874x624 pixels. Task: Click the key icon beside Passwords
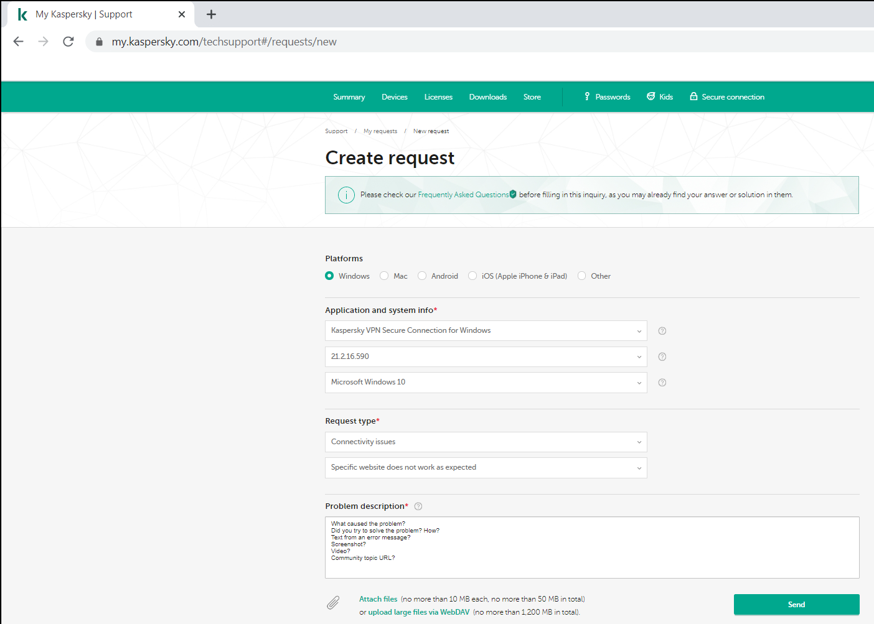click(x=587, y=96)
